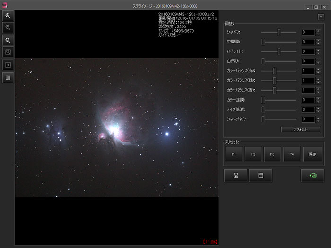Click the floppy disk save icon button
This screenshot has height=248, width=331.
pos(235,175)
